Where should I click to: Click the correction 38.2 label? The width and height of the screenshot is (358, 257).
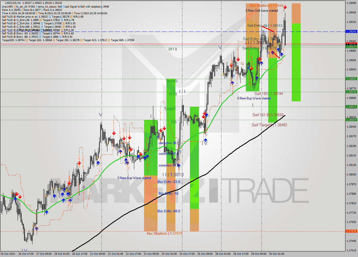pos(169,143)
